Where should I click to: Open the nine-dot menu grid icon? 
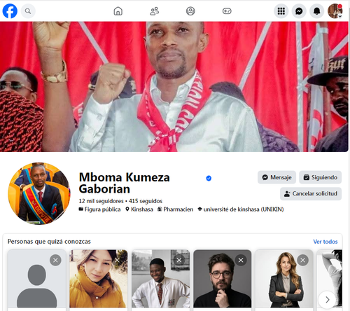281,11
